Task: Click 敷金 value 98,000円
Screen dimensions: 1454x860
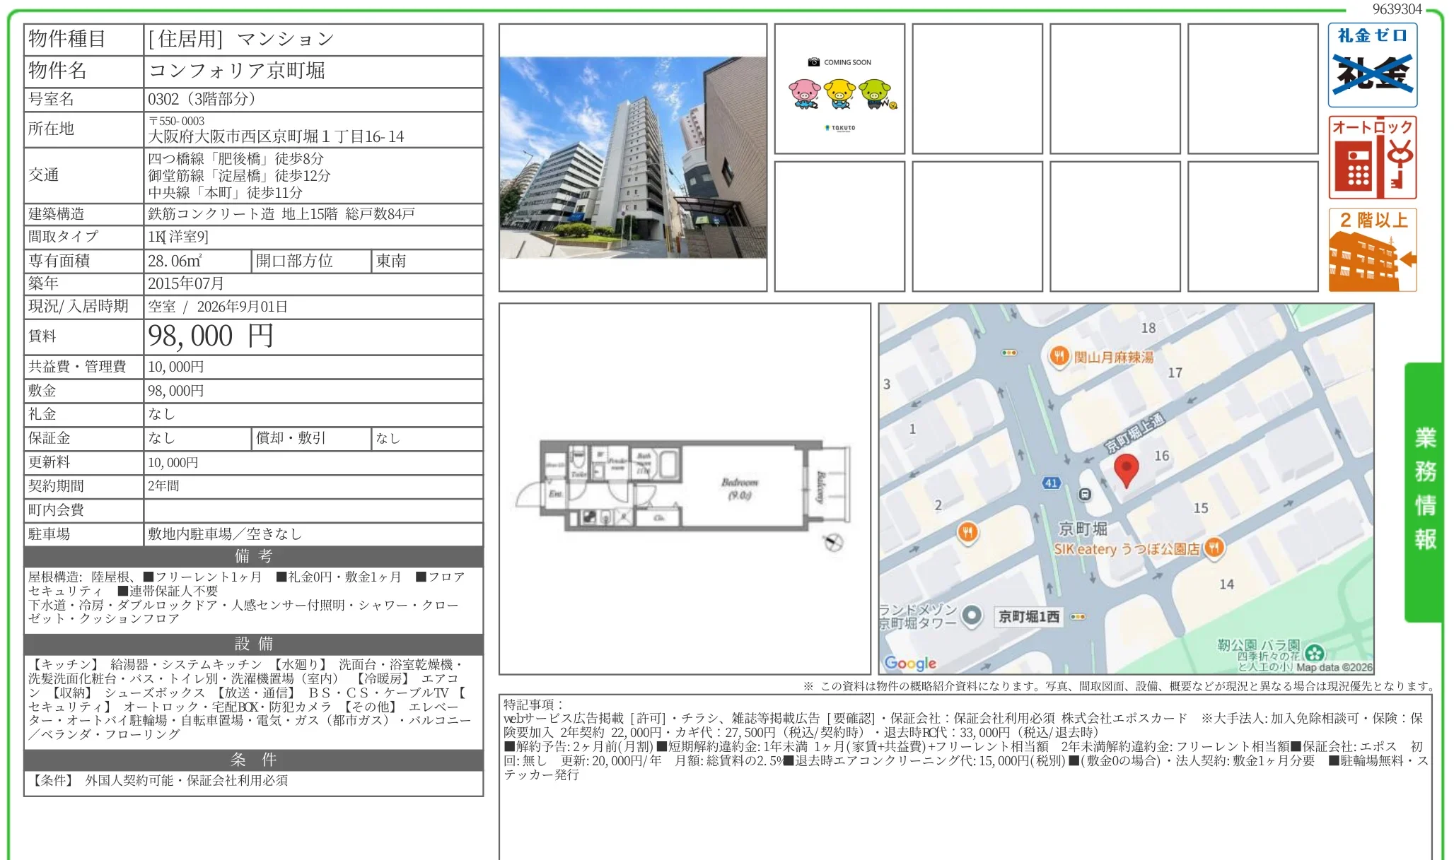Action: pyautogui.click(x=175, y=391)
